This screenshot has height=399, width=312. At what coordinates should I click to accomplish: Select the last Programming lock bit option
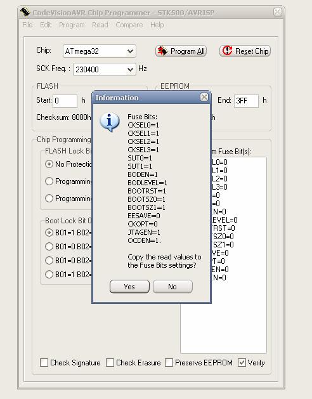click(49, 198)
